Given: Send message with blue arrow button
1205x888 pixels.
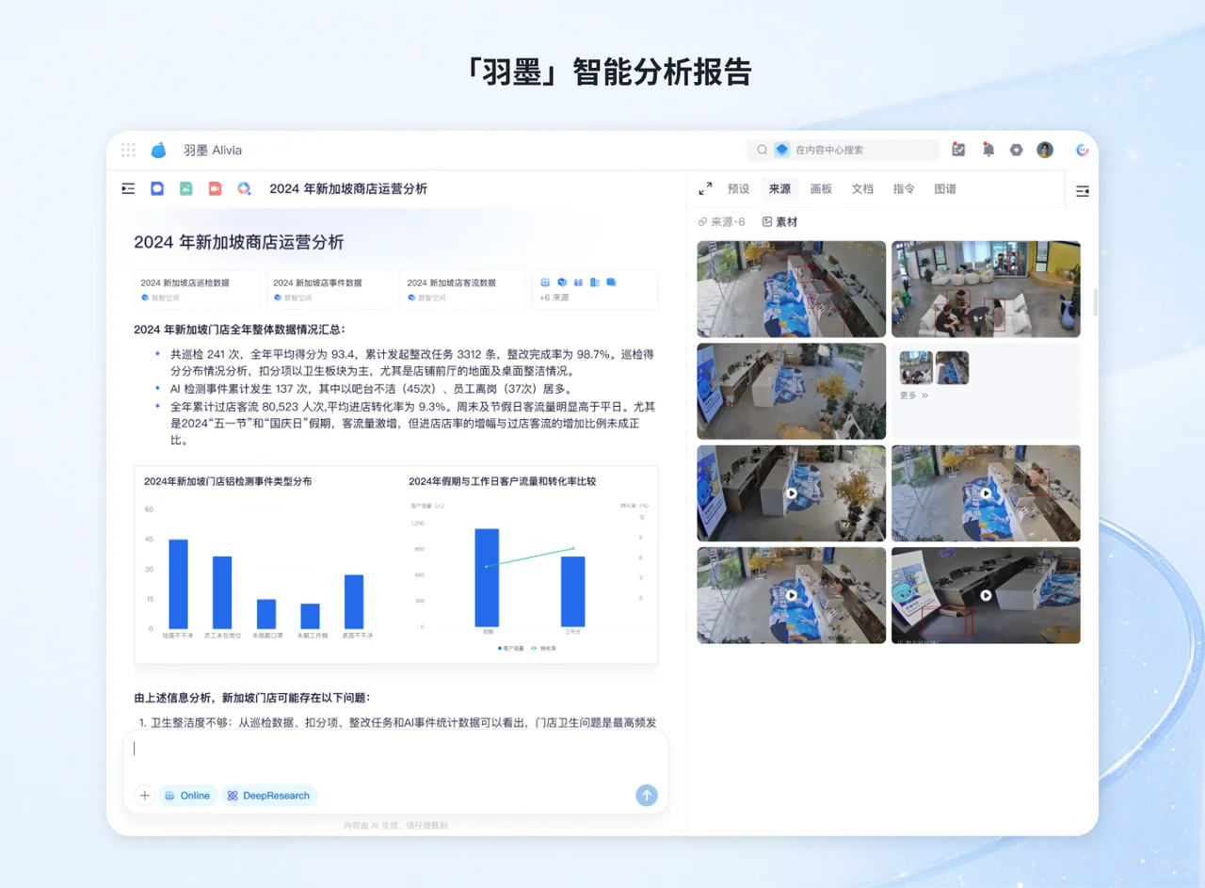Looking at the screenshot, I should click(x=646, y=796).
